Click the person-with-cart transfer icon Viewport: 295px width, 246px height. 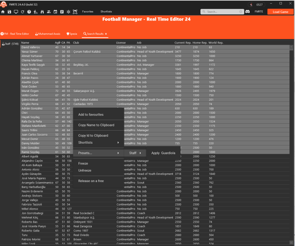point(35,12)
